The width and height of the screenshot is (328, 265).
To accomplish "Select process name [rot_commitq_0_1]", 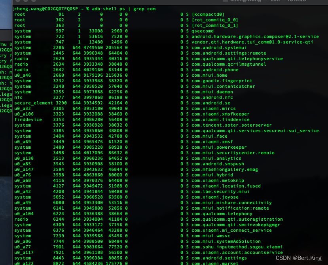I will coord(215,26).
